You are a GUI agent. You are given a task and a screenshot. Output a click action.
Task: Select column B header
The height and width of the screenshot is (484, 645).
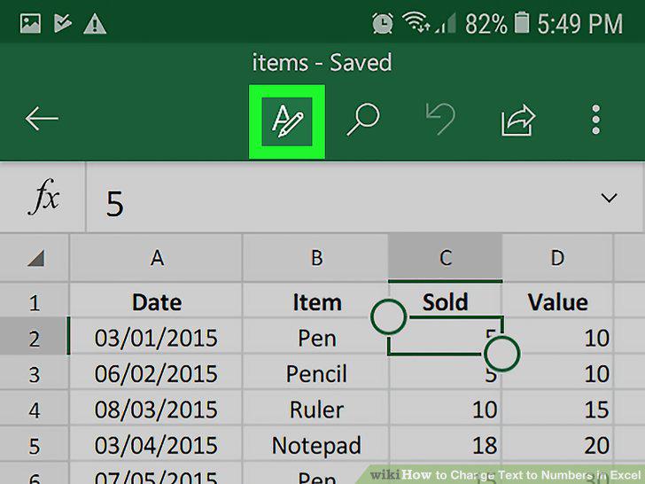pos(315,258)
